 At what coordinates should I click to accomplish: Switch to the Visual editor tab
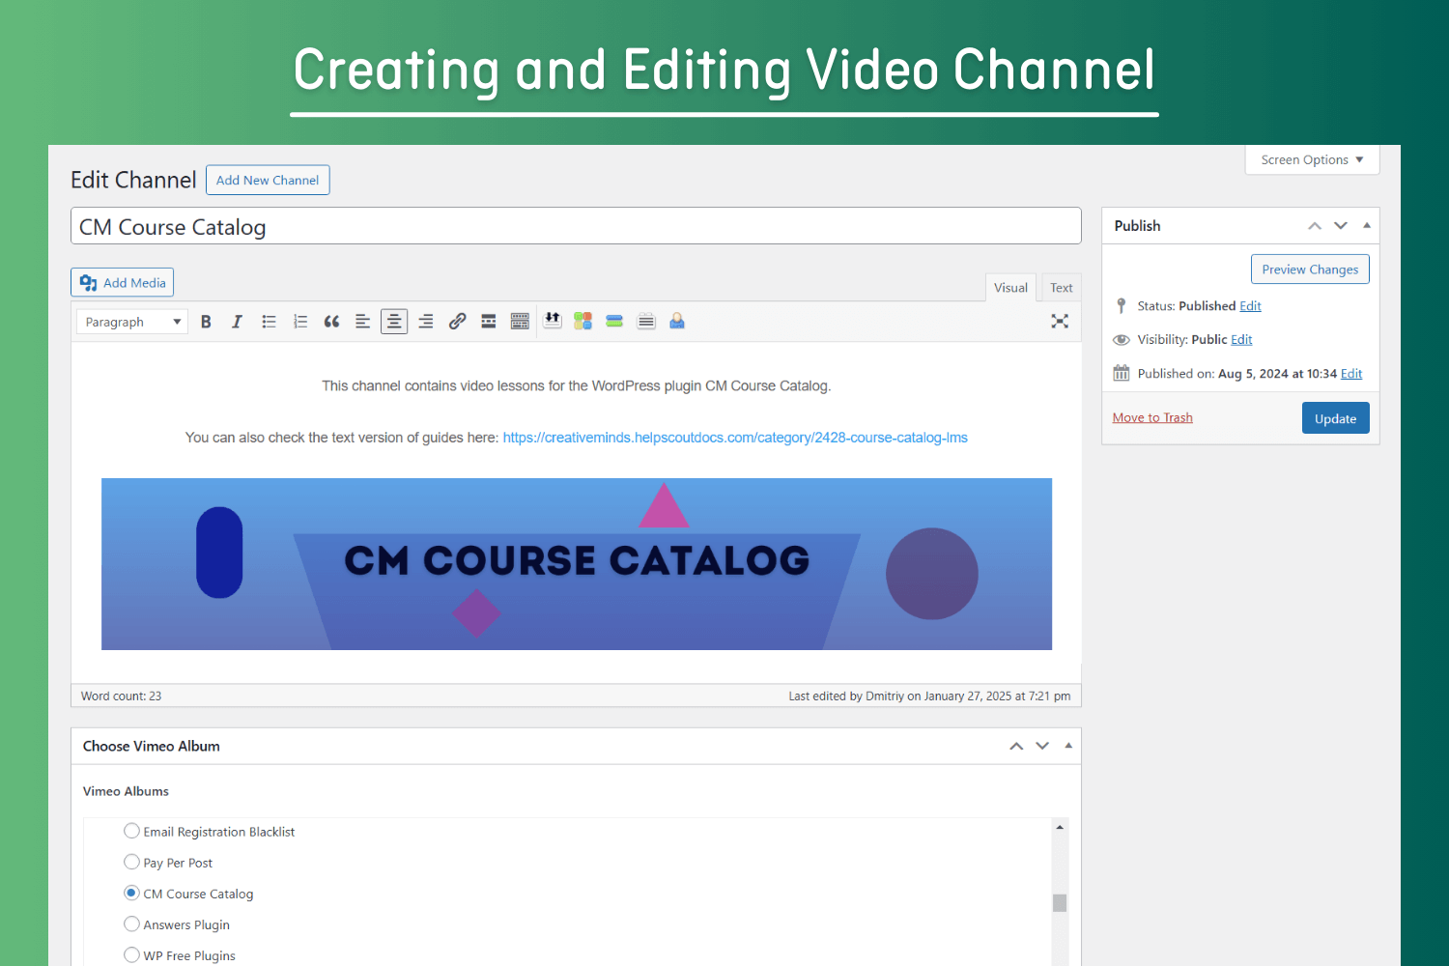(1010, 288)
